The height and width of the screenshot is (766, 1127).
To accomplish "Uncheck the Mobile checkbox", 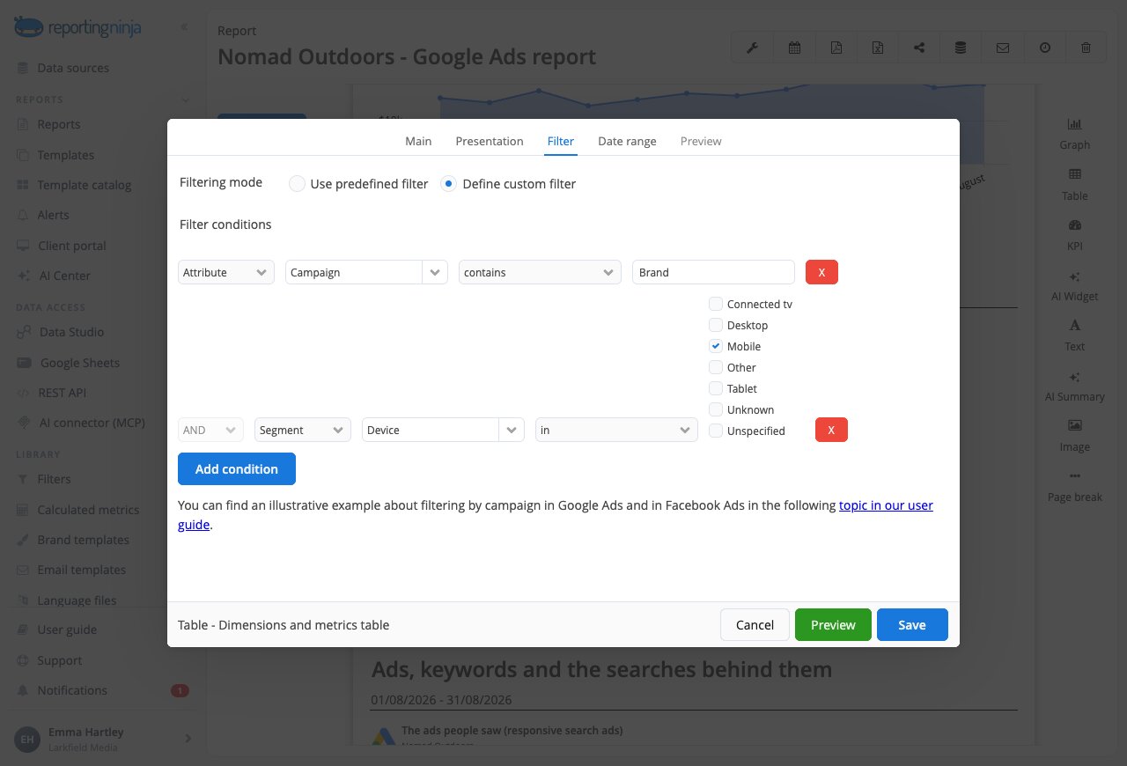I will tap(716, 346).
